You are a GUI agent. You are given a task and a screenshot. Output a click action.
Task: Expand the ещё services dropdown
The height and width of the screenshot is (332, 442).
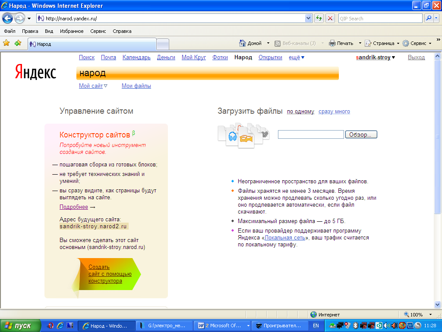tap(296, 57)
